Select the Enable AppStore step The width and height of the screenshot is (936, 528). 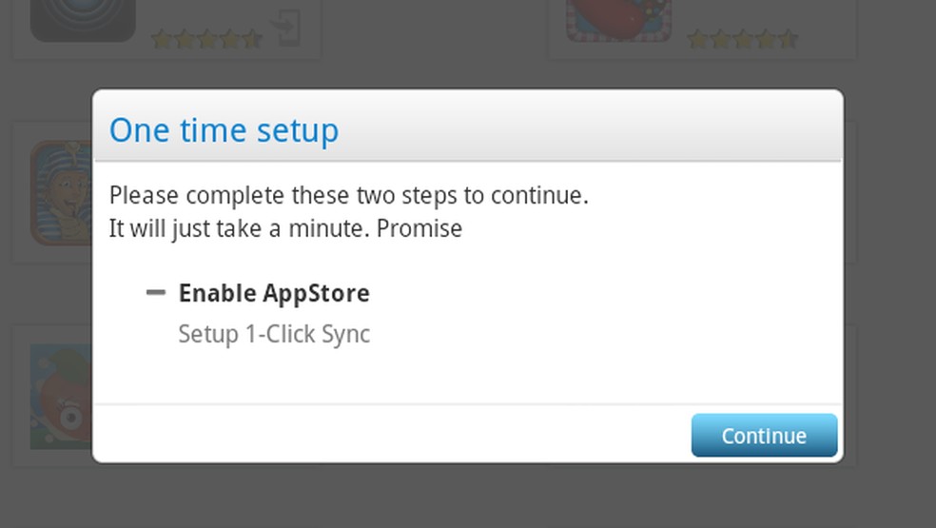pyautogui.click(x=273, y=293)
